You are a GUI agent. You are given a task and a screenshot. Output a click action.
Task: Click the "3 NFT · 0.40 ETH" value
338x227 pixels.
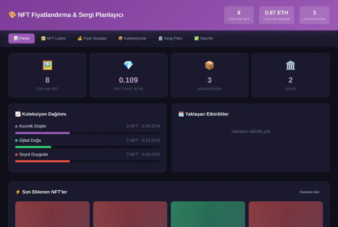tap(143, 154)
